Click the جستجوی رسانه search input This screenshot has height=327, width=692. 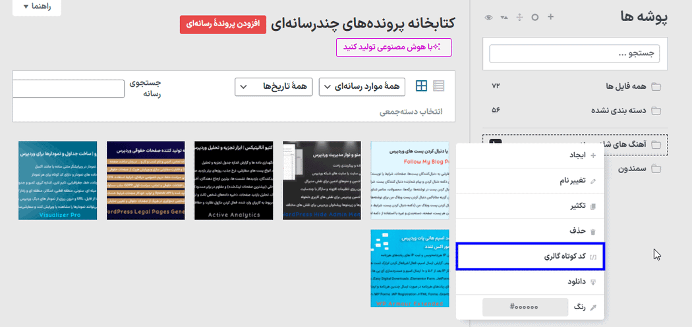[69, 89]
